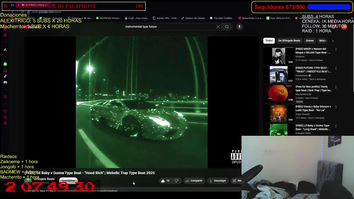Image resolution: width=354 pixels, height=199 pixels.
Task: Open the Captura de pantalla bookmark
Action: tap(194, 18)
